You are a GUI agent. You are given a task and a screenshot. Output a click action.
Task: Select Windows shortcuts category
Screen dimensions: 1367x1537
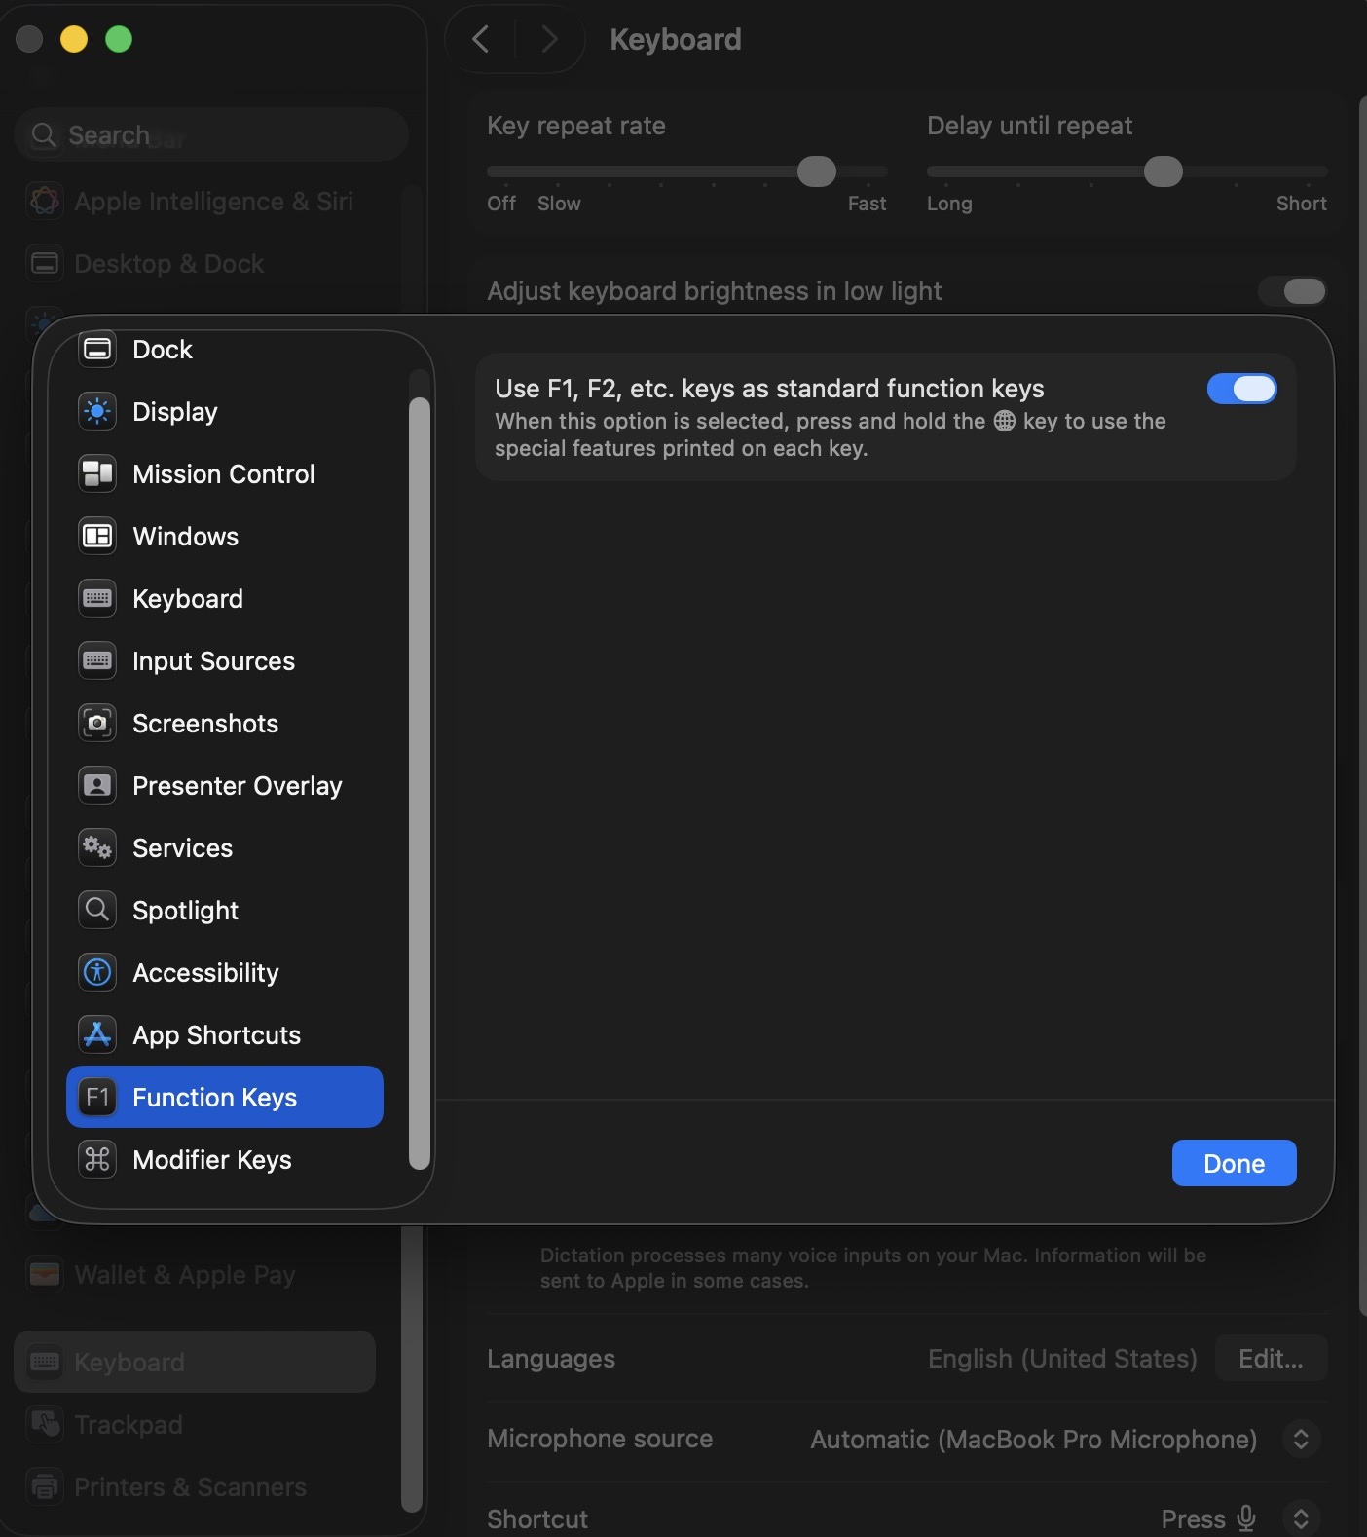pos(185,537)
